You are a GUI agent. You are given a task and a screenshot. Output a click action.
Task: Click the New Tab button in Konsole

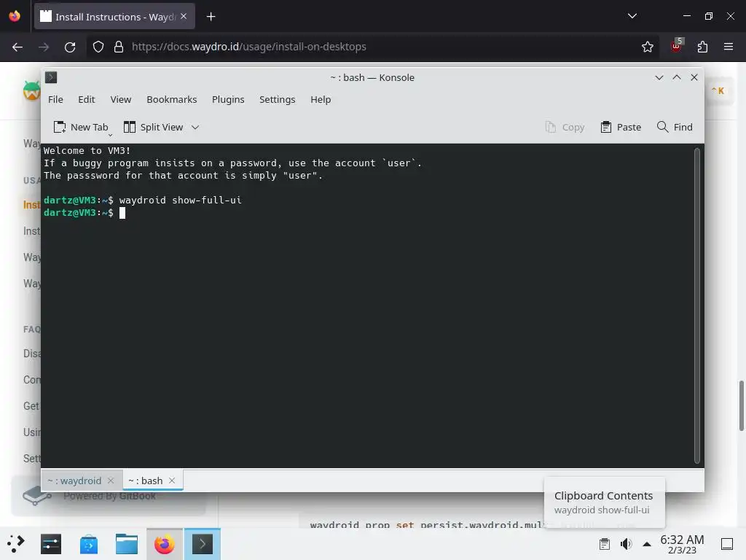coord(81,127)
